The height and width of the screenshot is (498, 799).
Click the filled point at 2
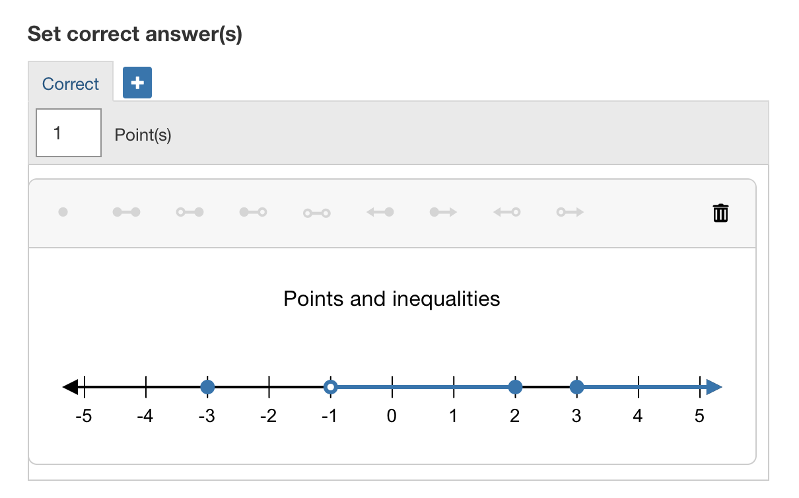click(515, 387)
